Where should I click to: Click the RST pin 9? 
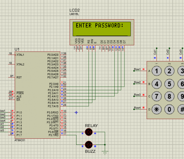[12, 77]
